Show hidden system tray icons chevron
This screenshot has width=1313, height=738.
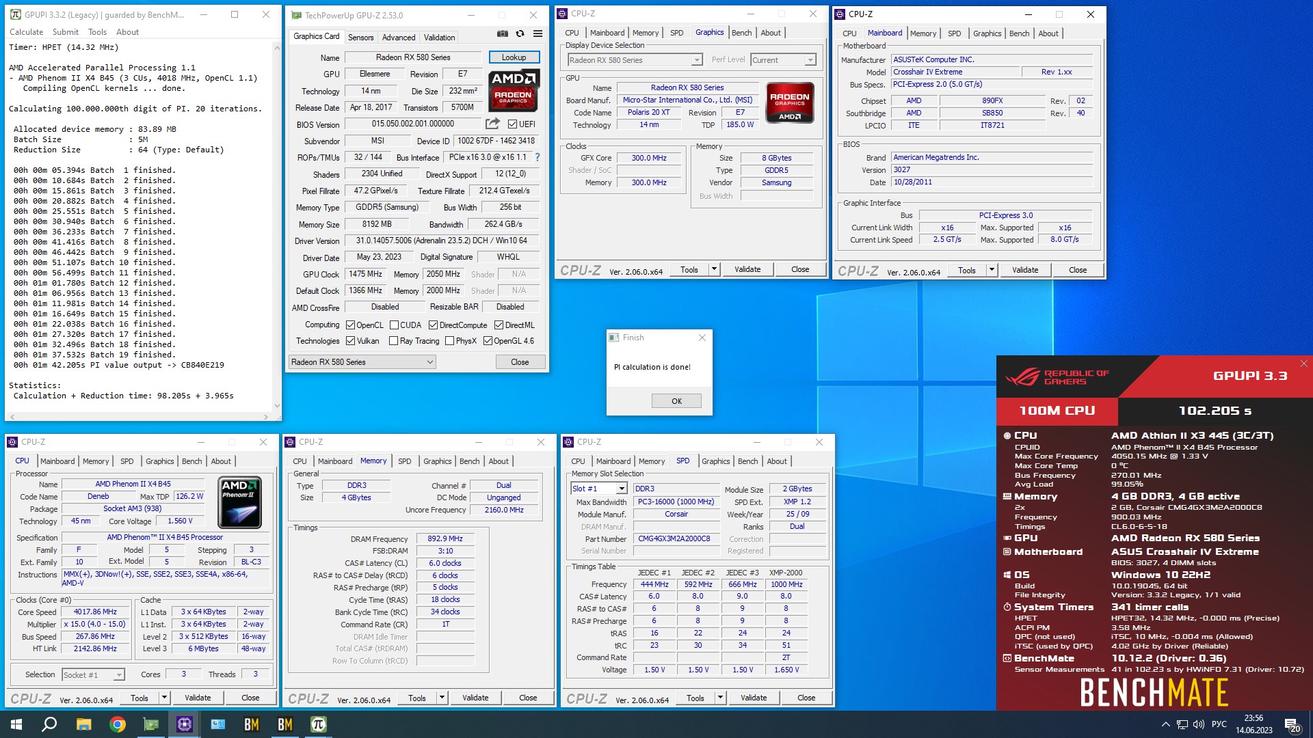1165,724
